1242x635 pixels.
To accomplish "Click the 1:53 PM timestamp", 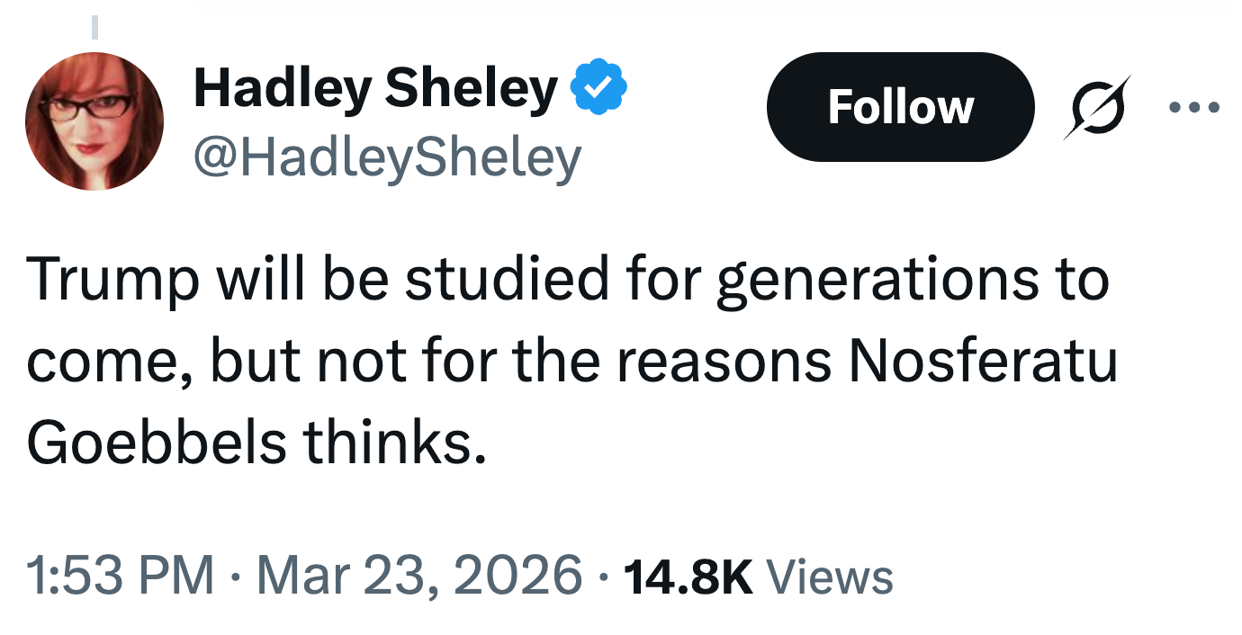I will pyautogui.click(x=121, y=576).
